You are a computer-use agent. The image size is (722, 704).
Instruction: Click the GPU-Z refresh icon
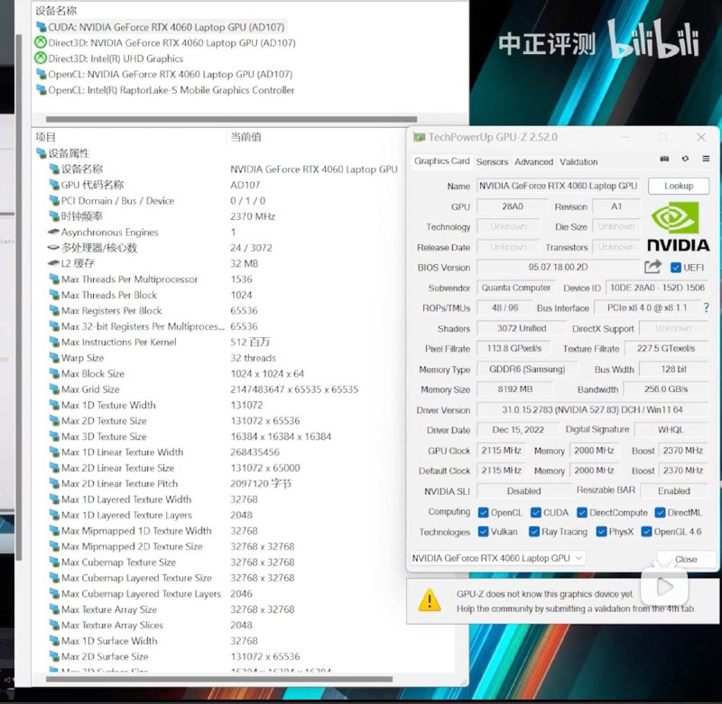(685, 159)
